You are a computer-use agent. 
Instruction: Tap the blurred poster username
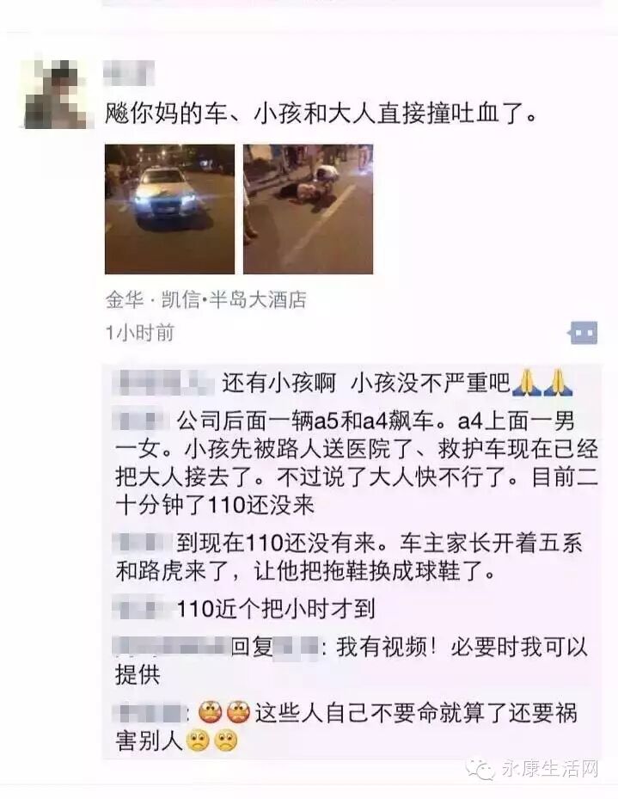point(129,73)
